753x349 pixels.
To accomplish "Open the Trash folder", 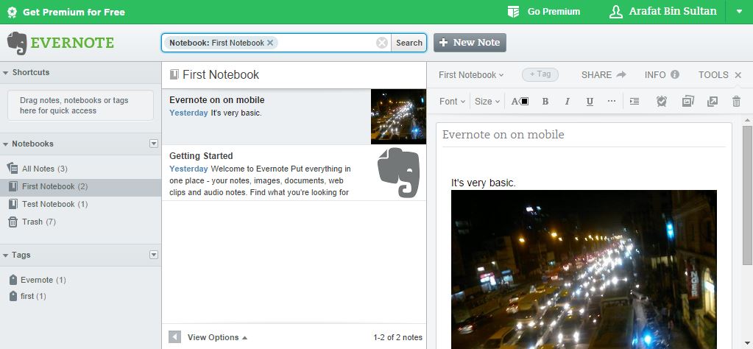I will (x=81, y=222).
